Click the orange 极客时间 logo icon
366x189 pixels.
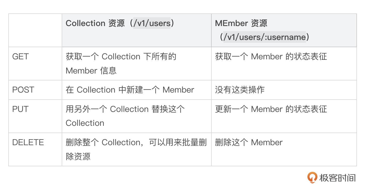[312, 177]
